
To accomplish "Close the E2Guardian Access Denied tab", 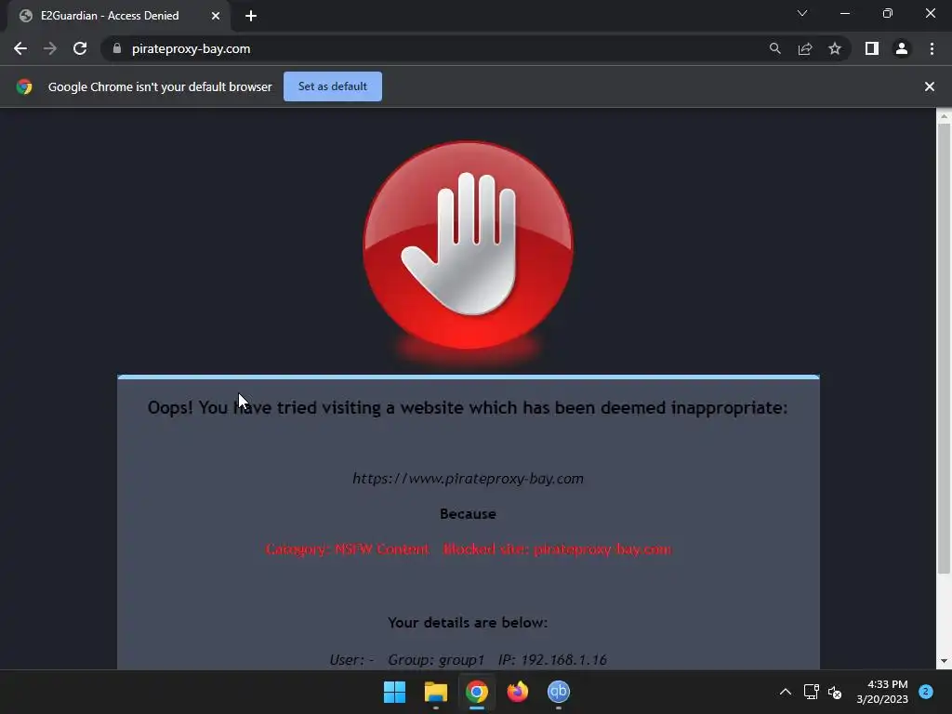I will pos(216,16).
